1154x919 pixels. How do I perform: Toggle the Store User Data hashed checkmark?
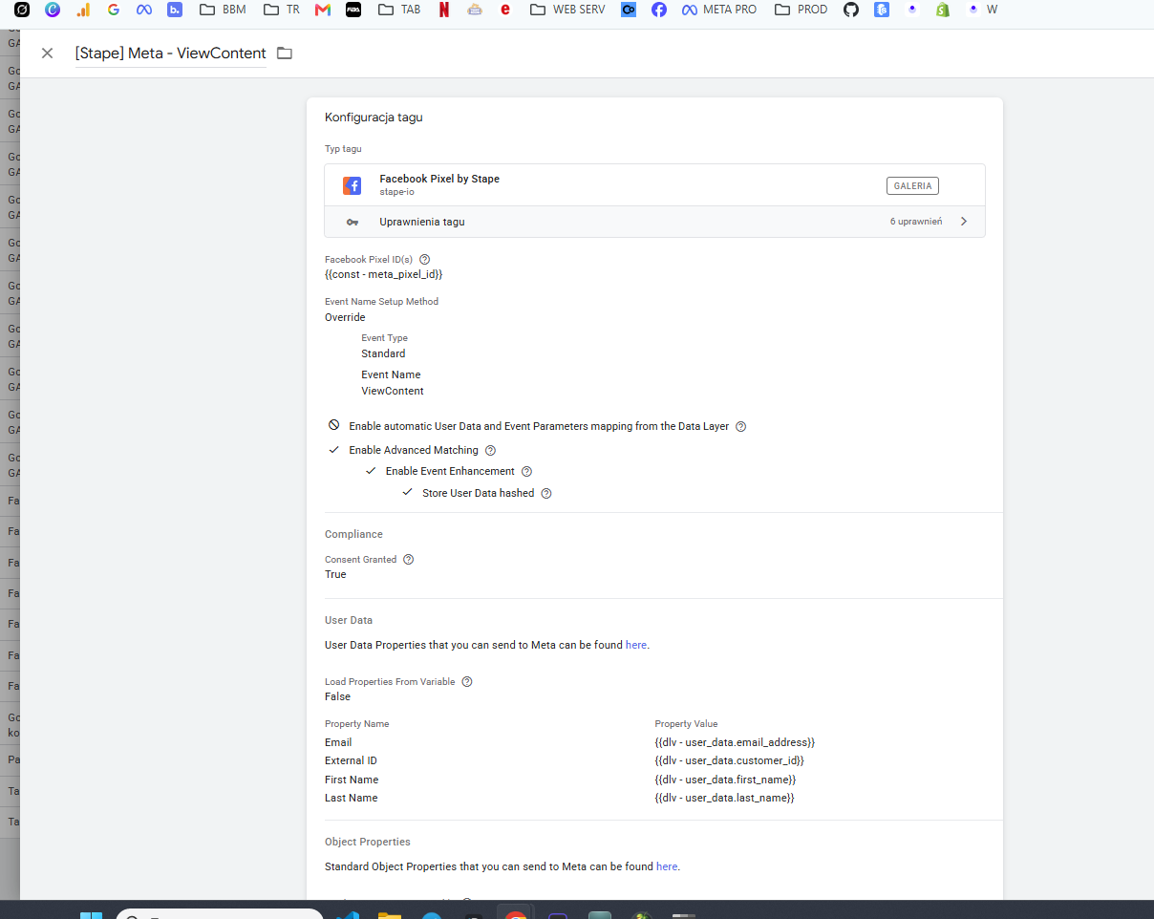[x=407, y=493]
